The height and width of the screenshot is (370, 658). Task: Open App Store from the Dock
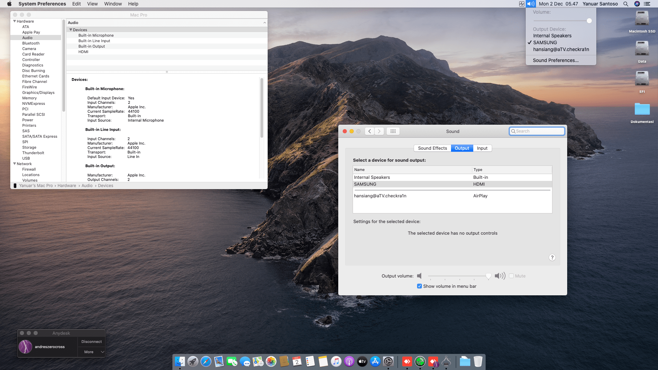point(375,361)
